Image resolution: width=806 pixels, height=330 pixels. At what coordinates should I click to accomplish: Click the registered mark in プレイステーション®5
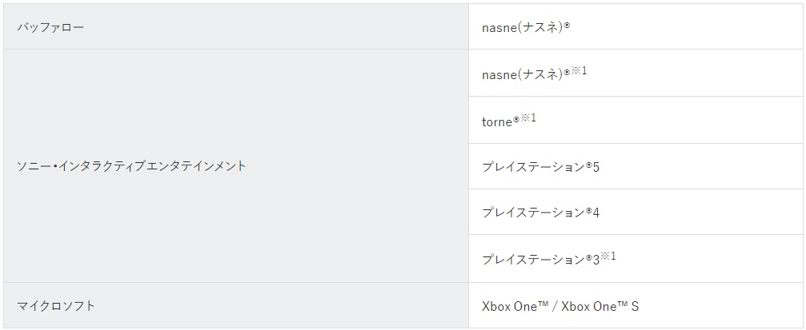[x=589, y=165]
